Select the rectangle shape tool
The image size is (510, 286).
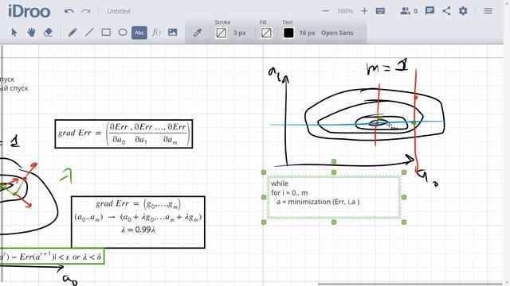point(106,33)
